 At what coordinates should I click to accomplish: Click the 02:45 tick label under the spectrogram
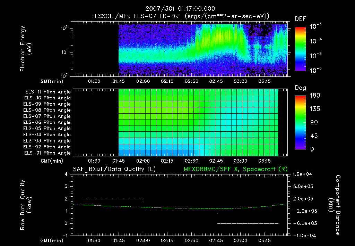tap(216, 81)
